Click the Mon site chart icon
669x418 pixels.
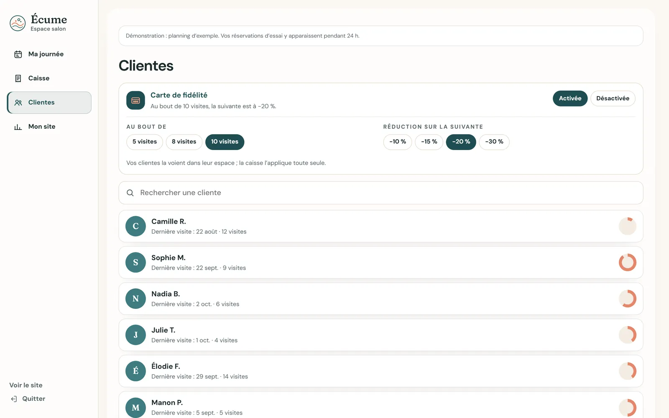coord(18,127)
